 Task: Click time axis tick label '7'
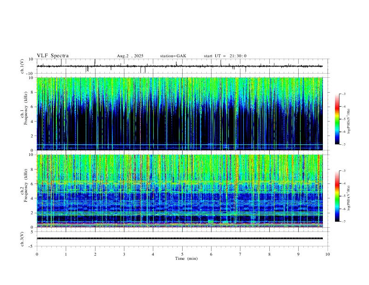240,254
